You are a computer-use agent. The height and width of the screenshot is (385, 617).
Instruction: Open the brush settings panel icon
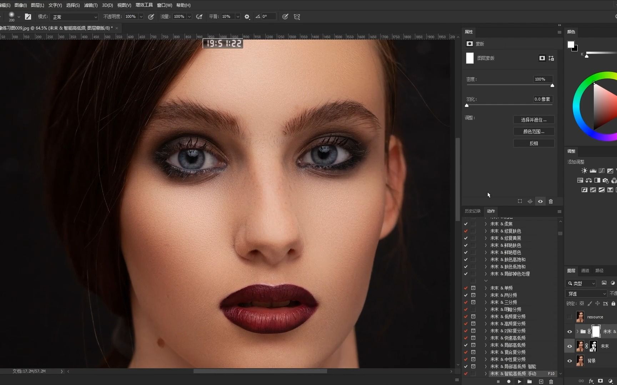point(28,17)
